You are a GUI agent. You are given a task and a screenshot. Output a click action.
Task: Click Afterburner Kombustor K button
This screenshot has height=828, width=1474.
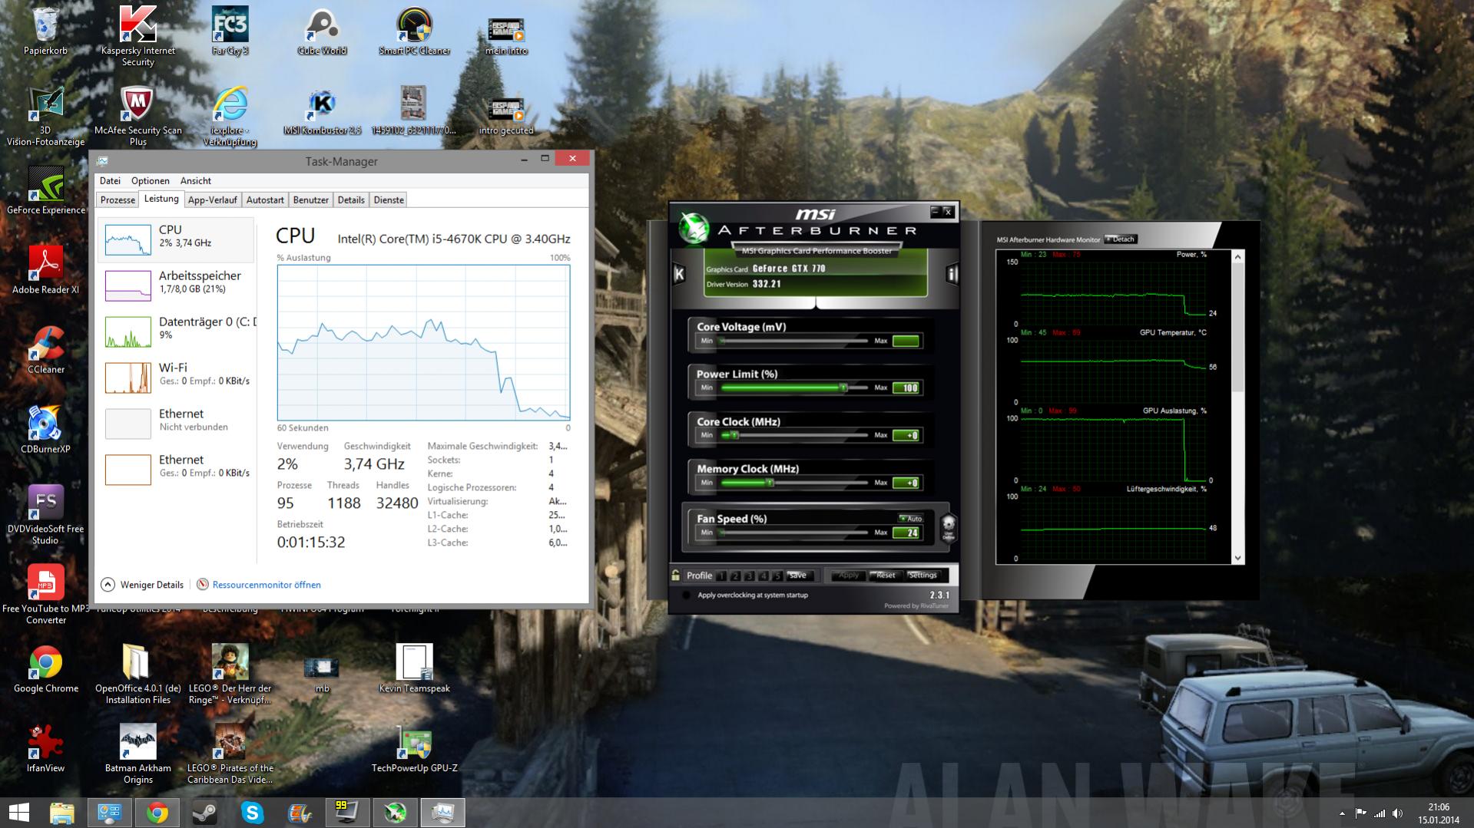679,274
